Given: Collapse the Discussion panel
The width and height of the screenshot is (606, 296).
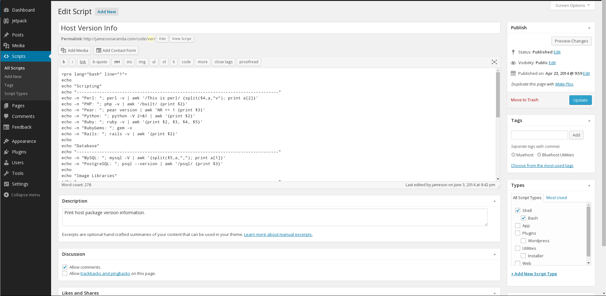Looking at the screenshot, I should click(x=495, y=254).
